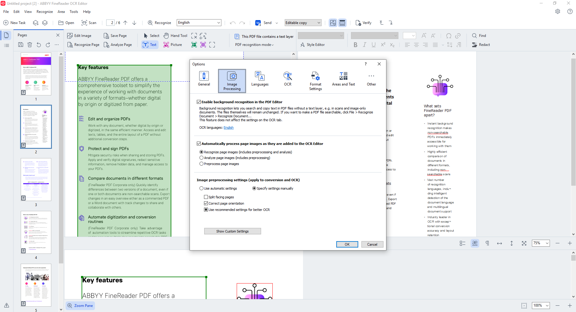Close the Pages pane
The height and width of the screenshot is (312, 576).
click(x=58, y=35)
